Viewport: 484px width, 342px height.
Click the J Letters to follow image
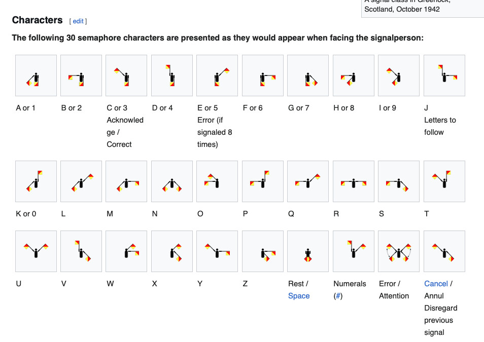(444, 75)
